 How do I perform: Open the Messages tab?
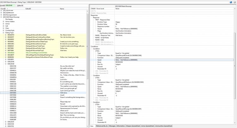click(x=112, y=126)
